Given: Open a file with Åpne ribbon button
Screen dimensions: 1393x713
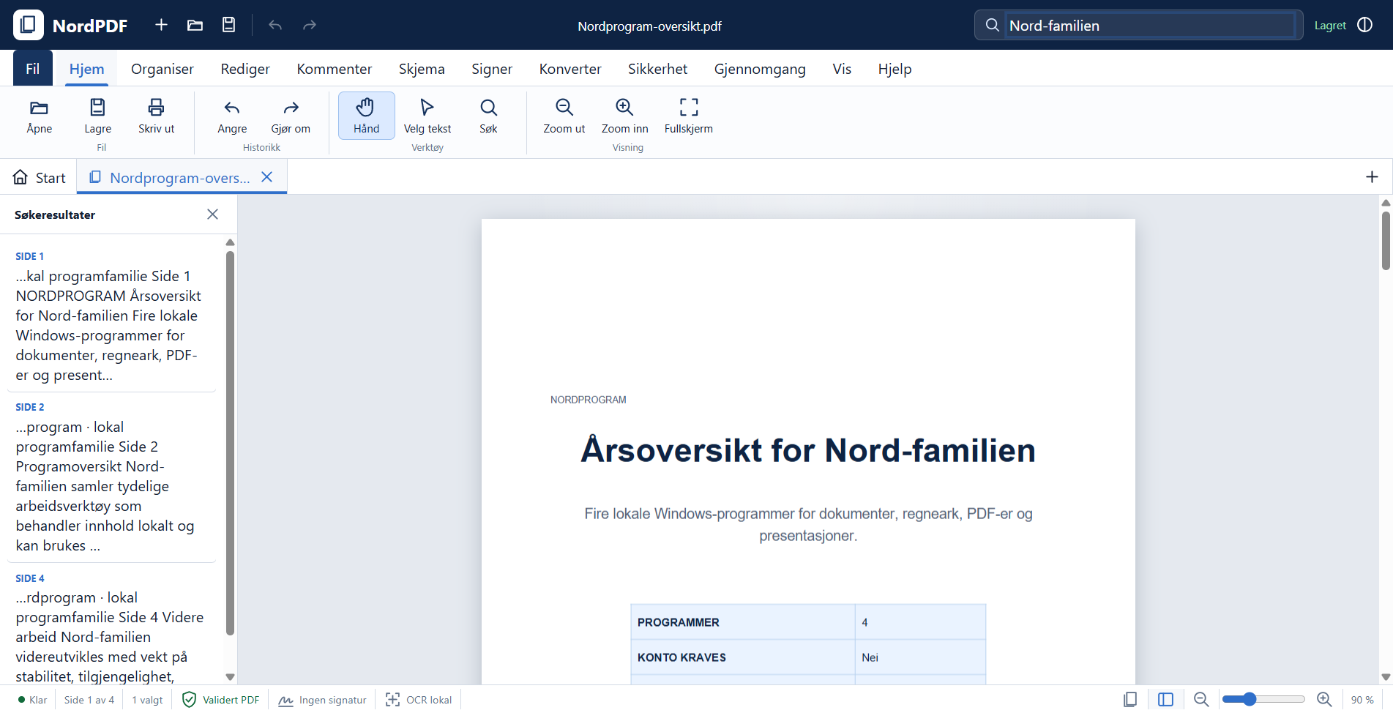Looking at the screenshot, I should point(40,116).
